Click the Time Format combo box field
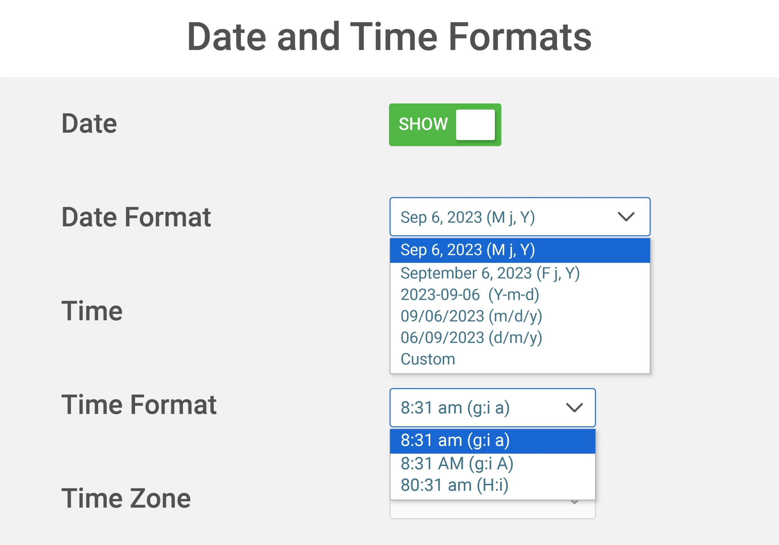This screenshot has width=779, height=545. pos(493,408)
